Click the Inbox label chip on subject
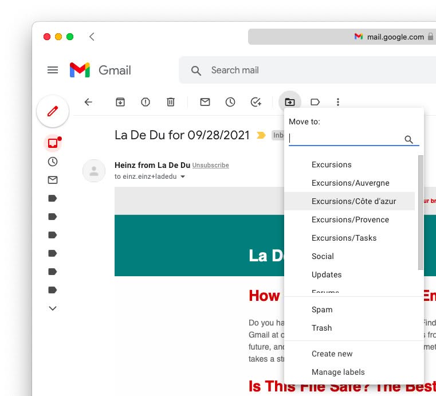The image size is (436, 396). pos(278,135)
